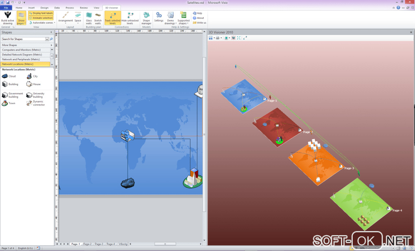This screenshot has height=251, width=415.
Task: Select the City shape in stencil
Action: 32,76
